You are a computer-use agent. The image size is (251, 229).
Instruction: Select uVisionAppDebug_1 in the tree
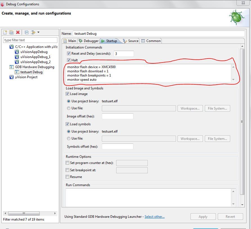point(35,57)
